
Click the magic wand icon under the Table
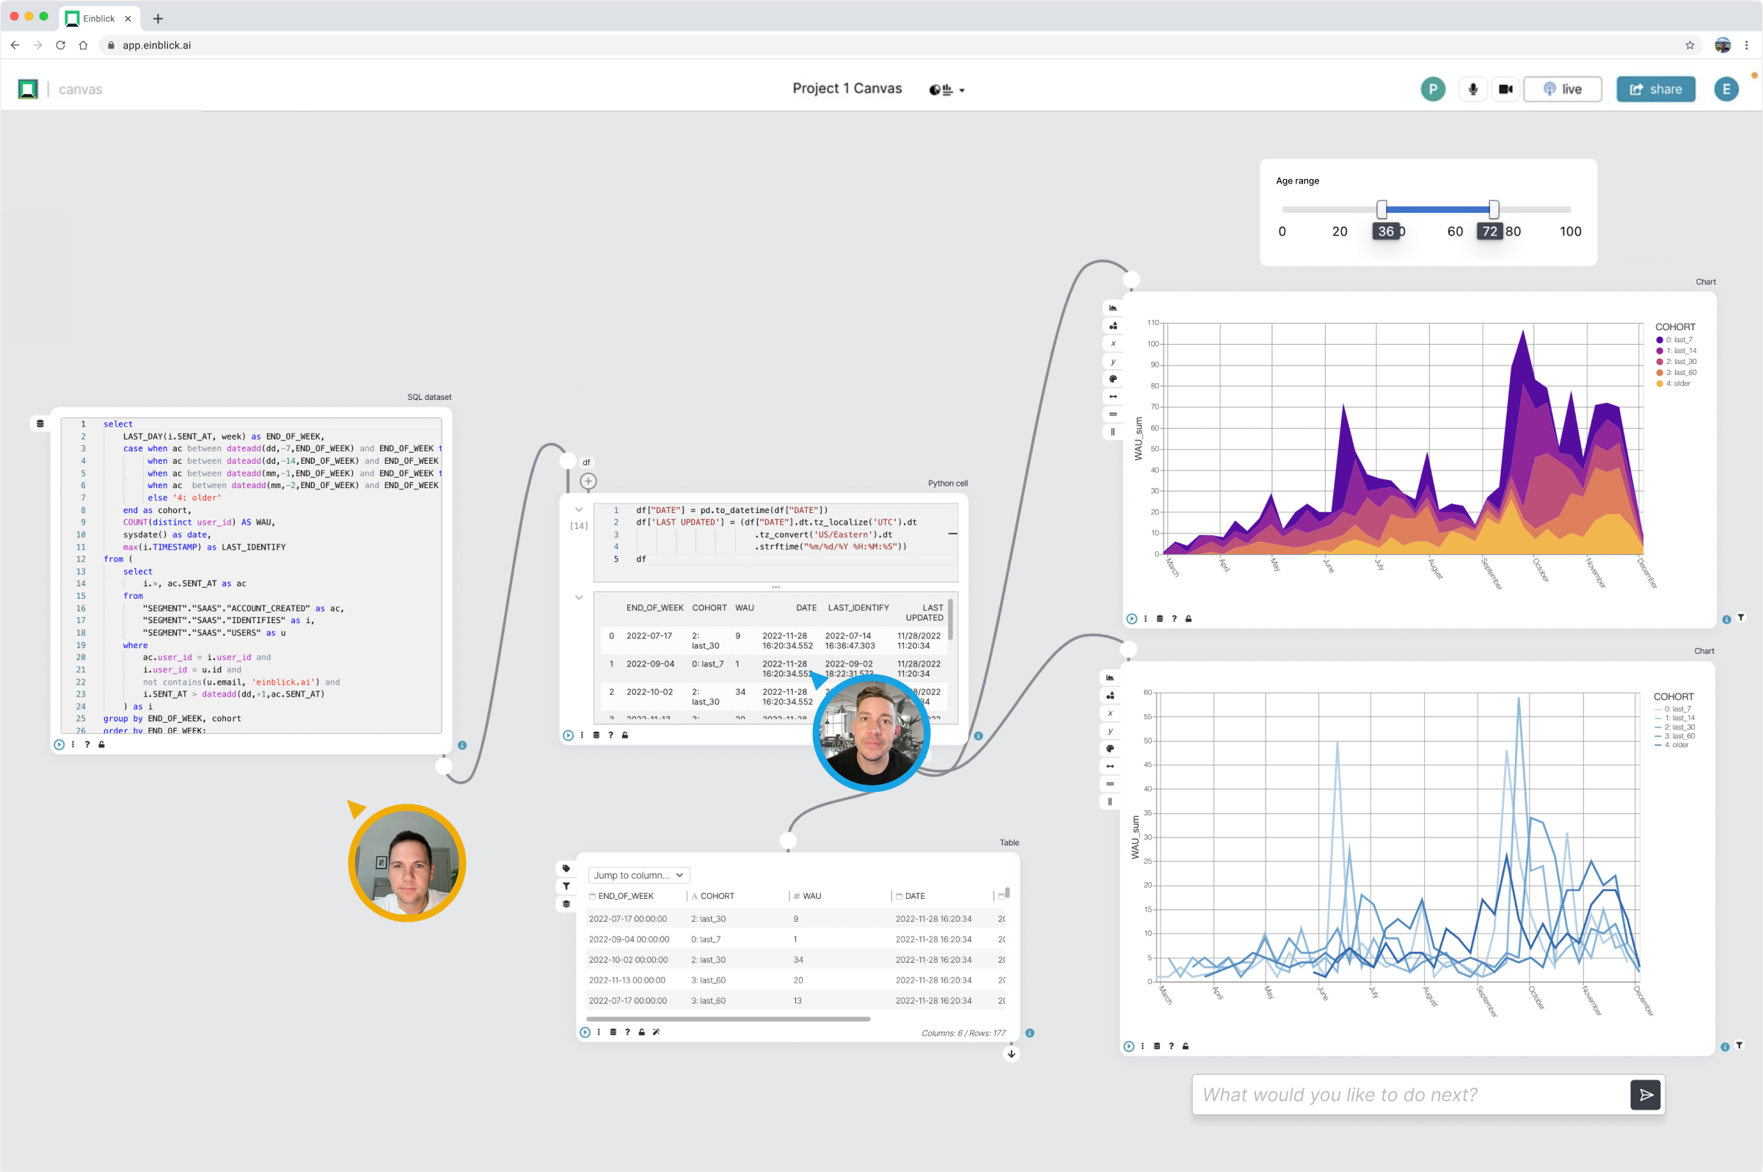pyautogui.click(x=656, y=1033)
